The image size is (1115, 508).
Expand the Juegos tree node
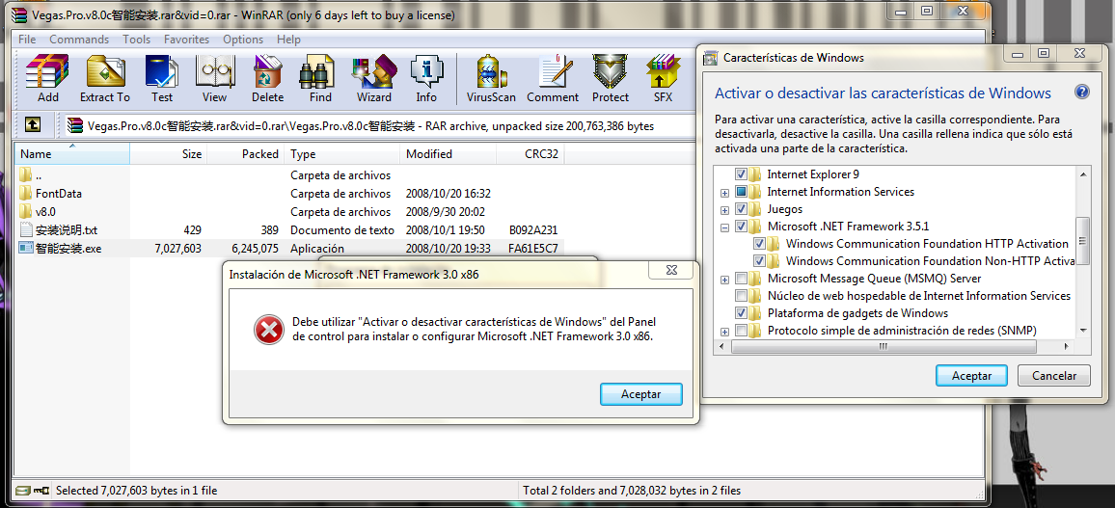tap(724, 209)
